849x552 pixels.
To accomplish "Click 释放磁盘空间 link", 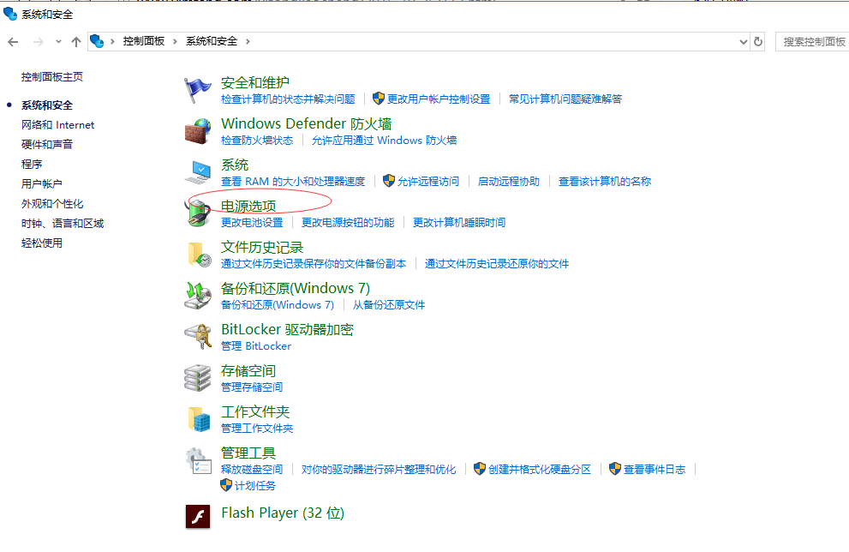I will pos(252,470).
